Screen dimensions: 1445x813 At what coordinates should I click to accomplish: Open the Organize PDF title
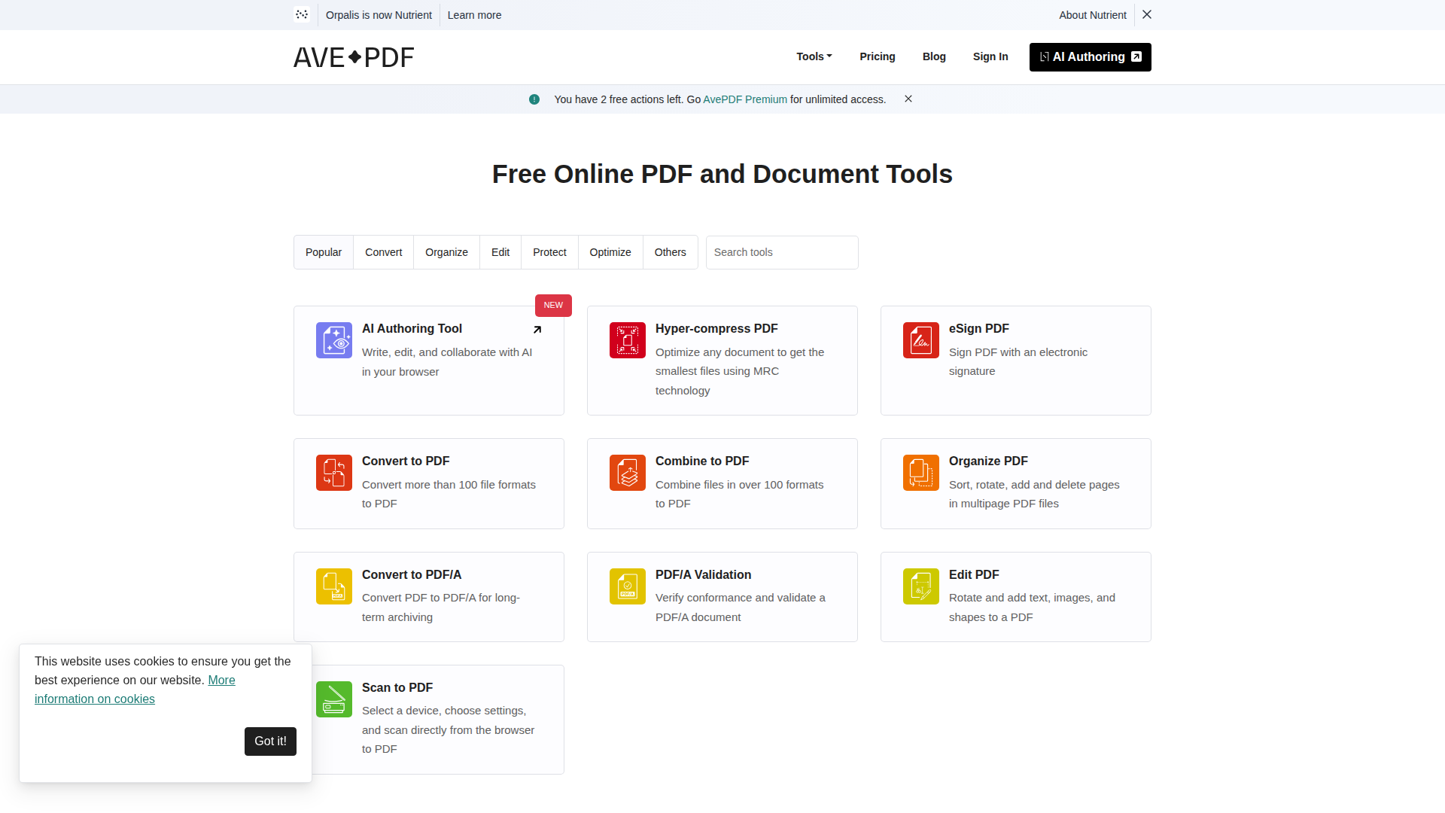point(988,461)
